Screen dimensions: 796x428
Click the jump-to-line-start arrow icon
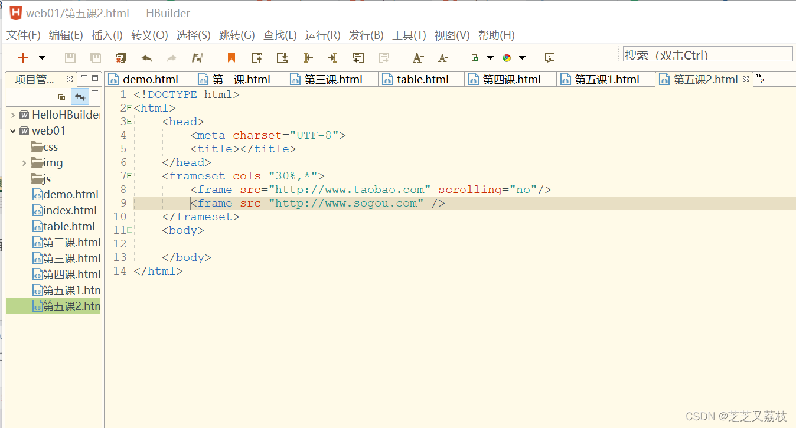coord(308,57)
